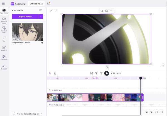Click the sample video 2.webm file name

coord(21,42)
